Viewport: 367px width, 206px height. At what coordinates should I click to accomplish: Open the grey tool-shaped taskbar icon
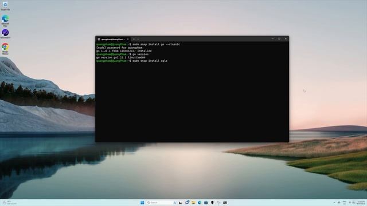point(218,203)
